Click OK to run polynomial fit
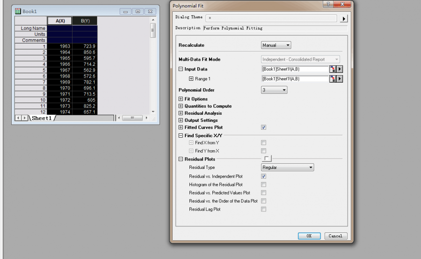421x259 pixels. (x=309, y=236)
